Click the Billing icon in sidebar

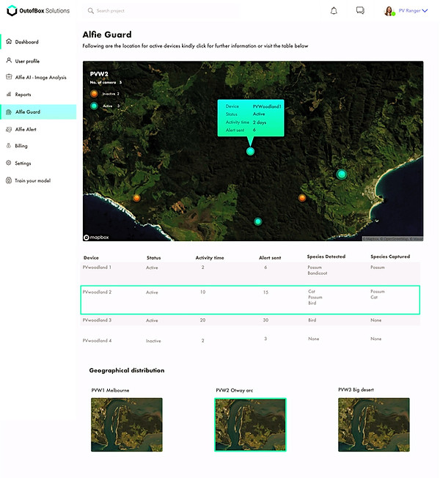9,146
